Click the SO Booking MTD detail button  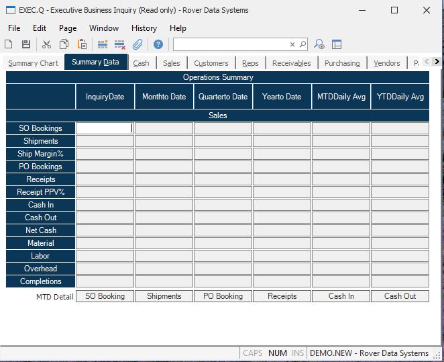pos(105,296)
